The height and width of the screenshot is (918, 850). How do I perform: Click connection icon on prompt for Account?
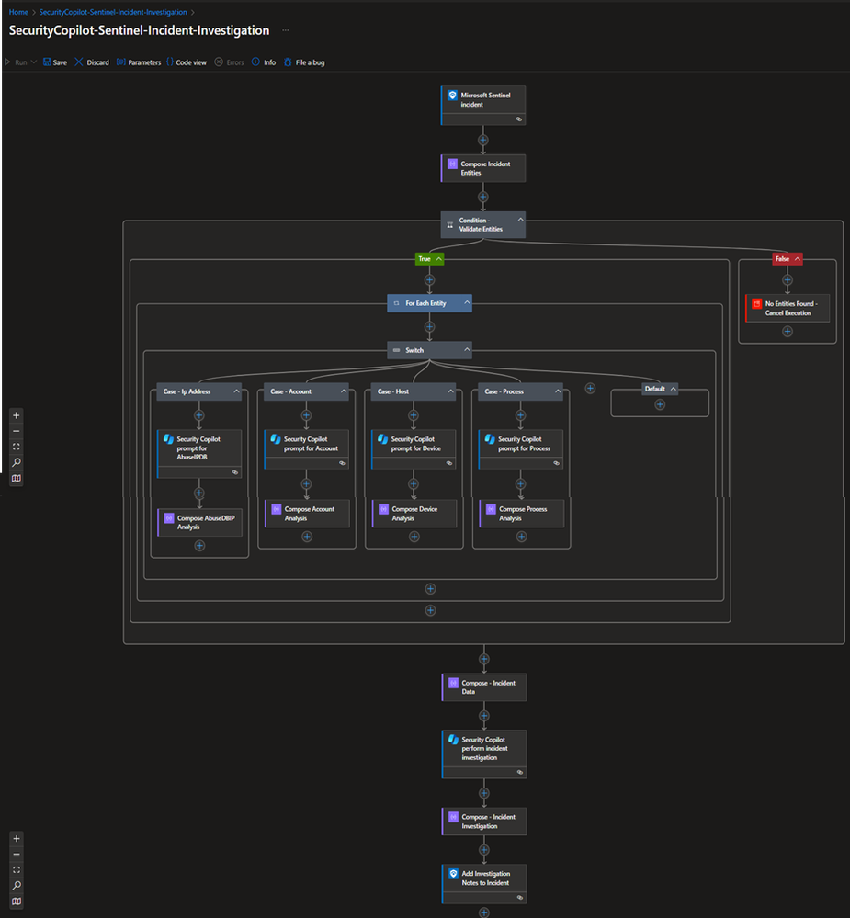point(342,462)
